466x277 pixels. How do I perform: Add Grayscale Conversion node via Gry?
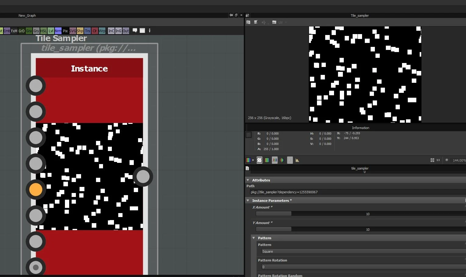click(x=36, y=31)
